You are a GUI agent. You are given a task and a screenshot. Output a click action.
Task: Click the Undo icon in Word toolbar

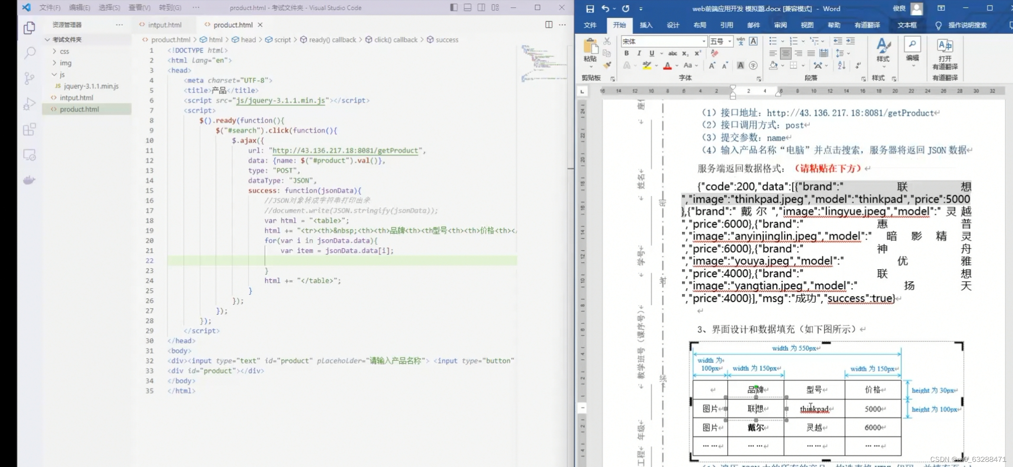pos(605,8)
